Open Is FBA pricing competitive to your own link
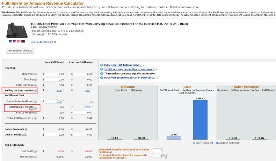 pyautogui.click(x=129, y=69)
